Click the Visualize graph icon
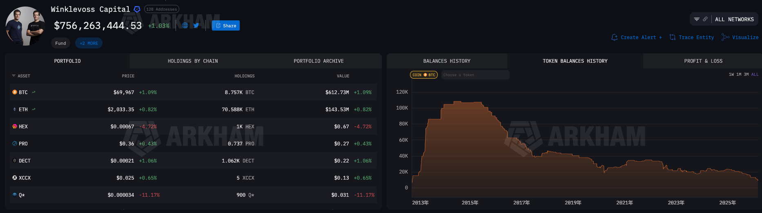The width and height of the screenshot is (762, 213). point(725,37)
